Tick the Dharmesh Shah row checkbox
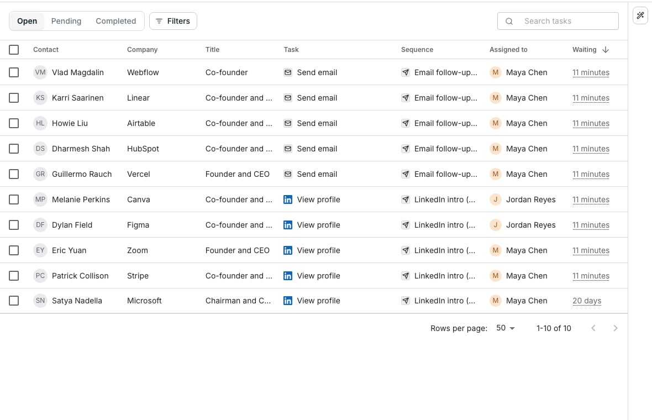 [14, 149]
